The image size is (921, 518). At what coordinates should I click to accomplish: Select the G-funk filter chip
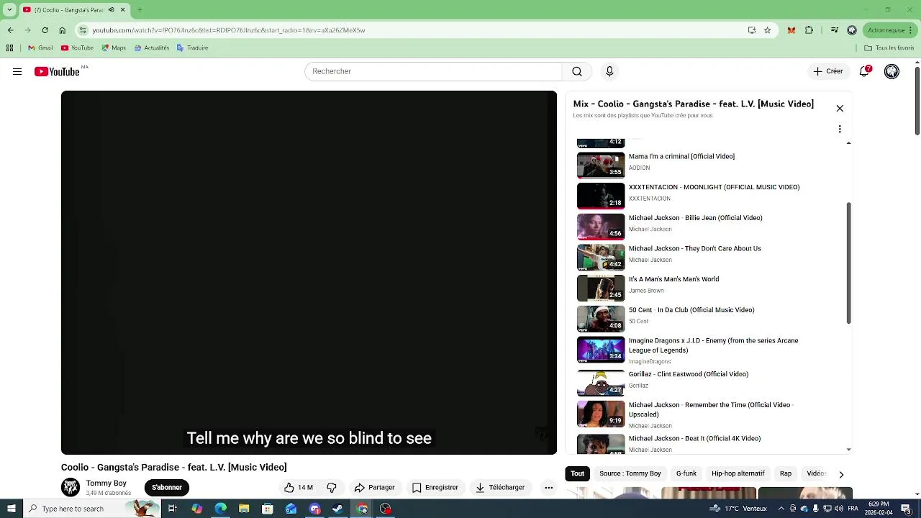686,473
